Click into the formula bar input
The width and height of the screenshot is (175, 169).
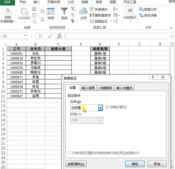click(118, 36)
